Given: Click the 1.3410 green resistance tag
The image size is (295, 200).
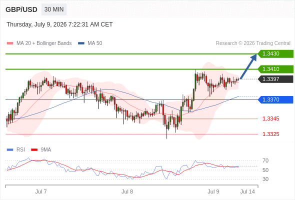Looking at the screenshot, I should [275, 69].
